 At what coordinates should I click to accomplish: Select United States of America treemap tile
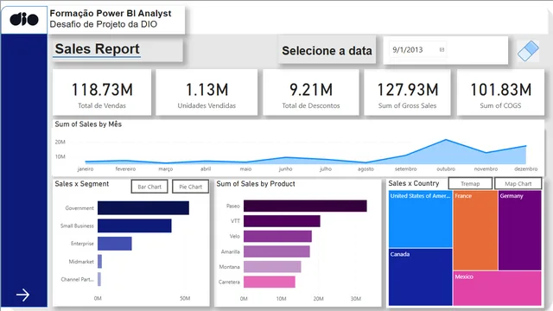421,219
